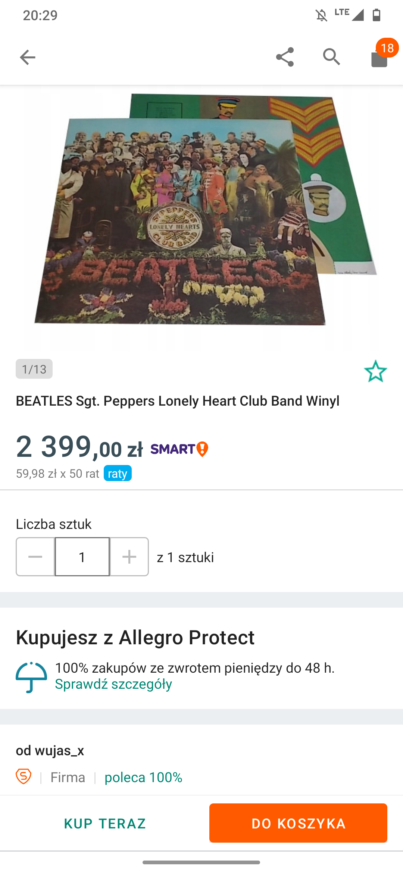Image resolution: width=403 pixels, height=874 pixels.
Task: Open Sprawdź szczegóły link
Action: pos(113,684)
